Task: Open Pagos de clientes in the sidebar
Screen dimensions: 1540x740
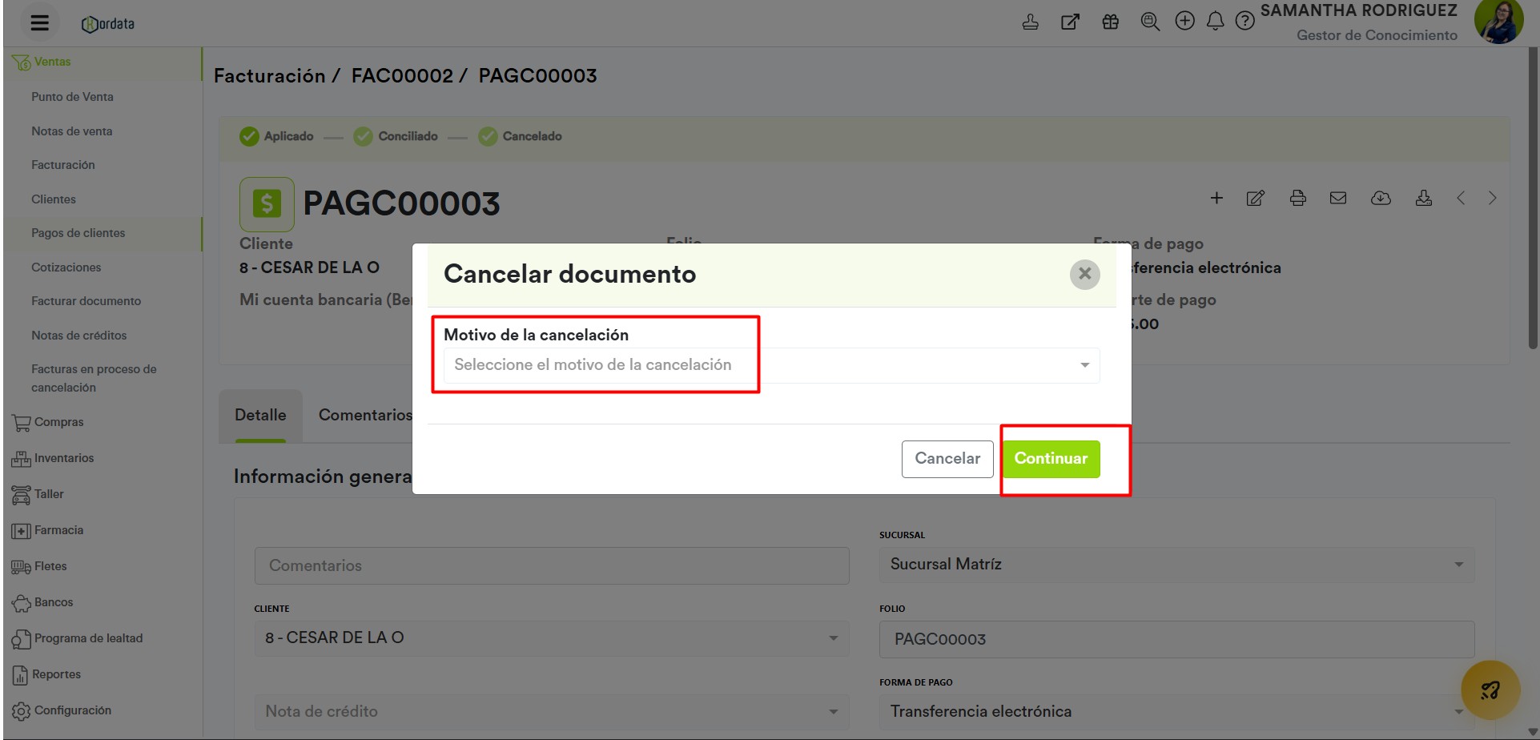Action: (78, 233)
